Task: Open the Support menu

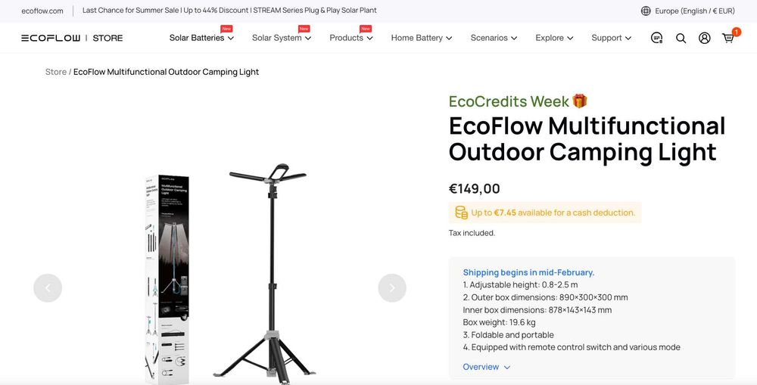Action: (611, 38)
